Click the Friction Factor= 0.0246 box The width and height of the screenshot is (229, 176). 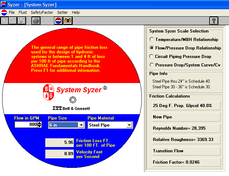(x=186, y=162)
